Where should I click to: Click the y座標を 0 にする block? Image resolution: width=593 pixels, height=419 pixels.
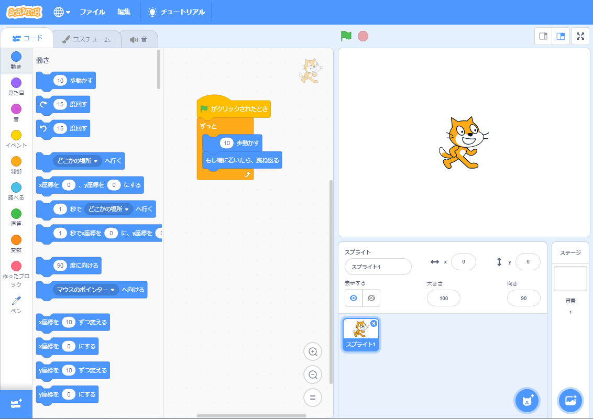pyautogui.click(x=68, y=395)
